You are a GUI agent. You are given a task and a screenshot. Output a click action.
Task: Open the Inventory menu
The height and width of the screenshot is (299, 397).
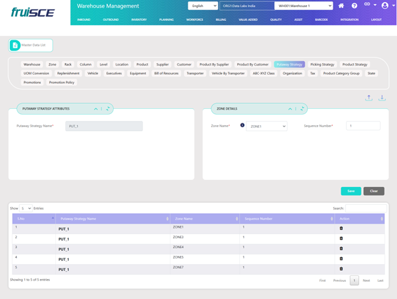coord(138,20)
